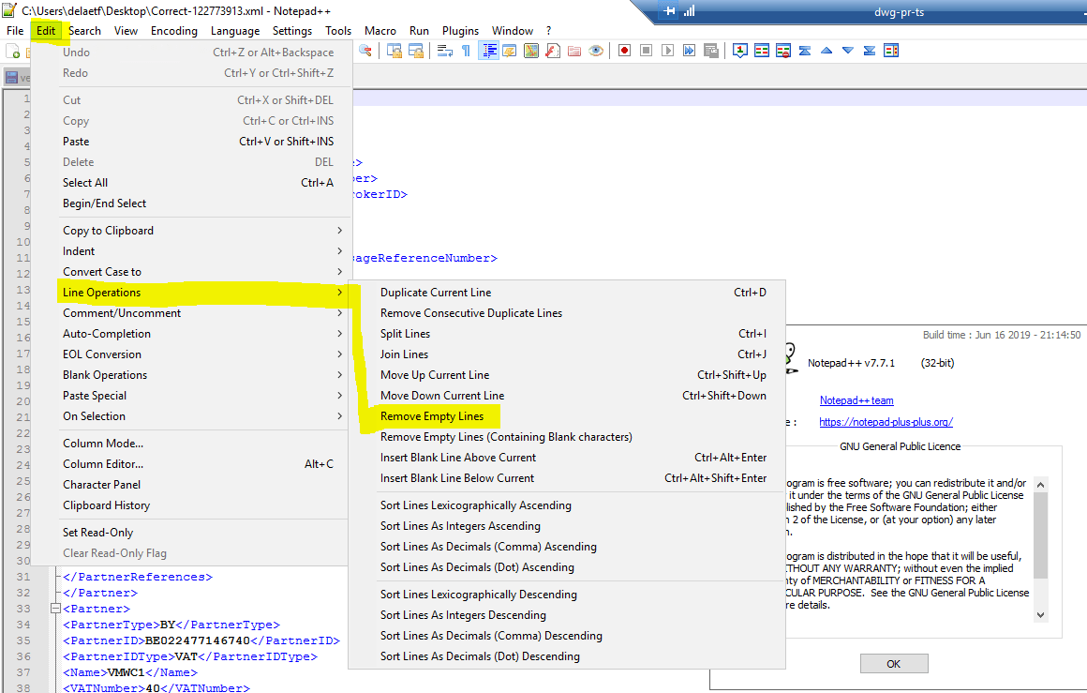The height and width of the screenshot is (693, 1087).
Task: Open the Document map icon
Action: tap(531, 51)
